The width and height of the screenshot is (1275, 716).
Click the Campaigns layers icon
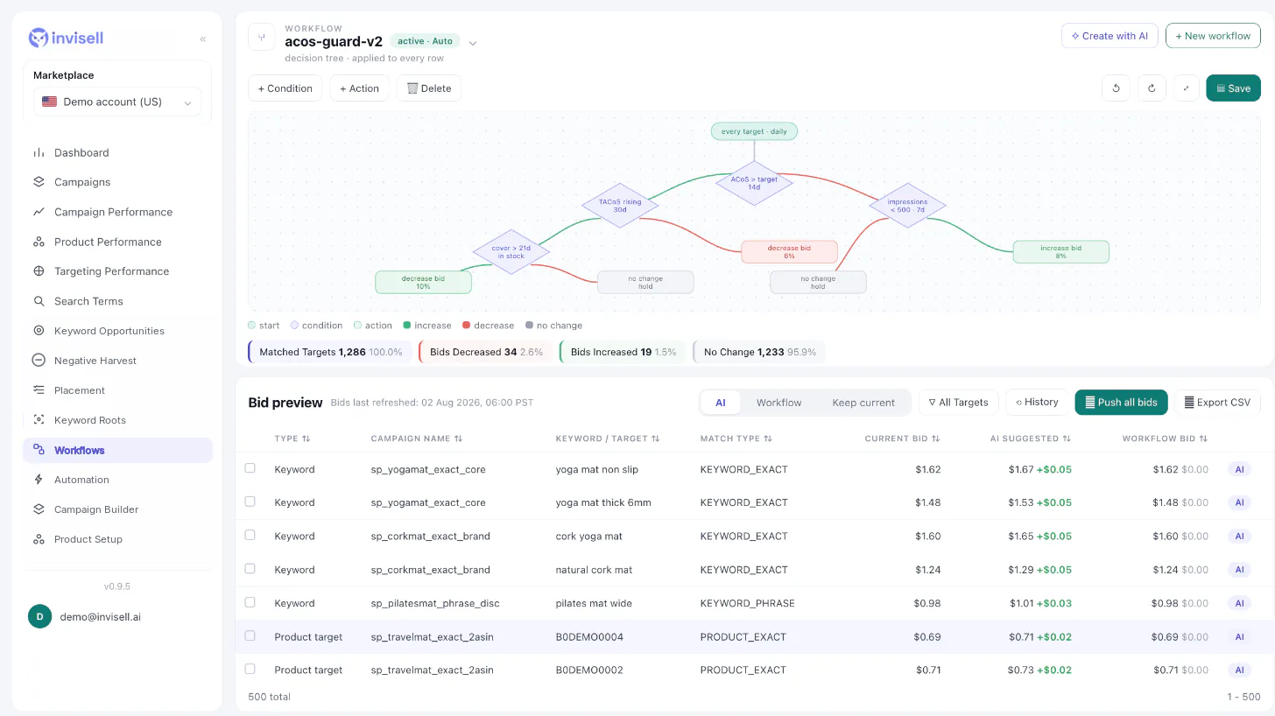(x=39, y=182)
